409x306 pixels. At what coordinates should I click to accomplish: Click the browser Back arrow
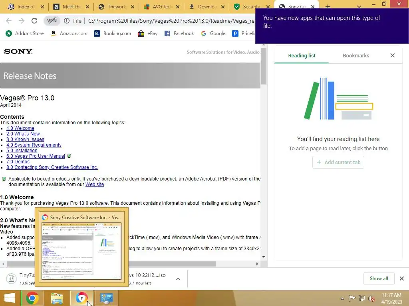[x=9, y=21]
